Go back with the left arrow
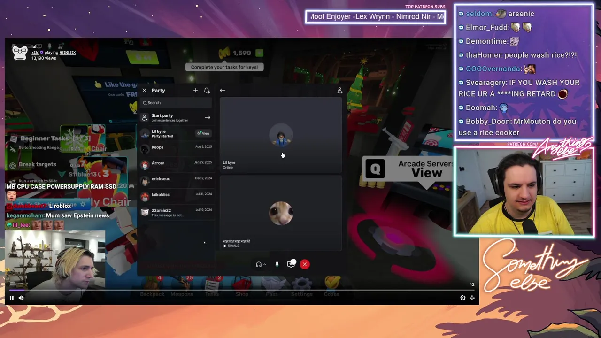This screenshot has width=601, height=338. point(223,91)
